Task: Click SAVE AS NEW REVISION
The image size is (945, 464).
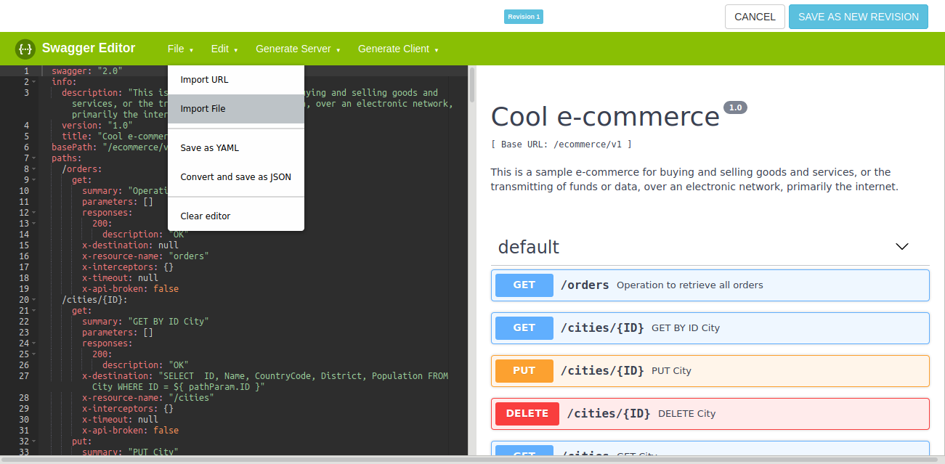Action: 858,16
